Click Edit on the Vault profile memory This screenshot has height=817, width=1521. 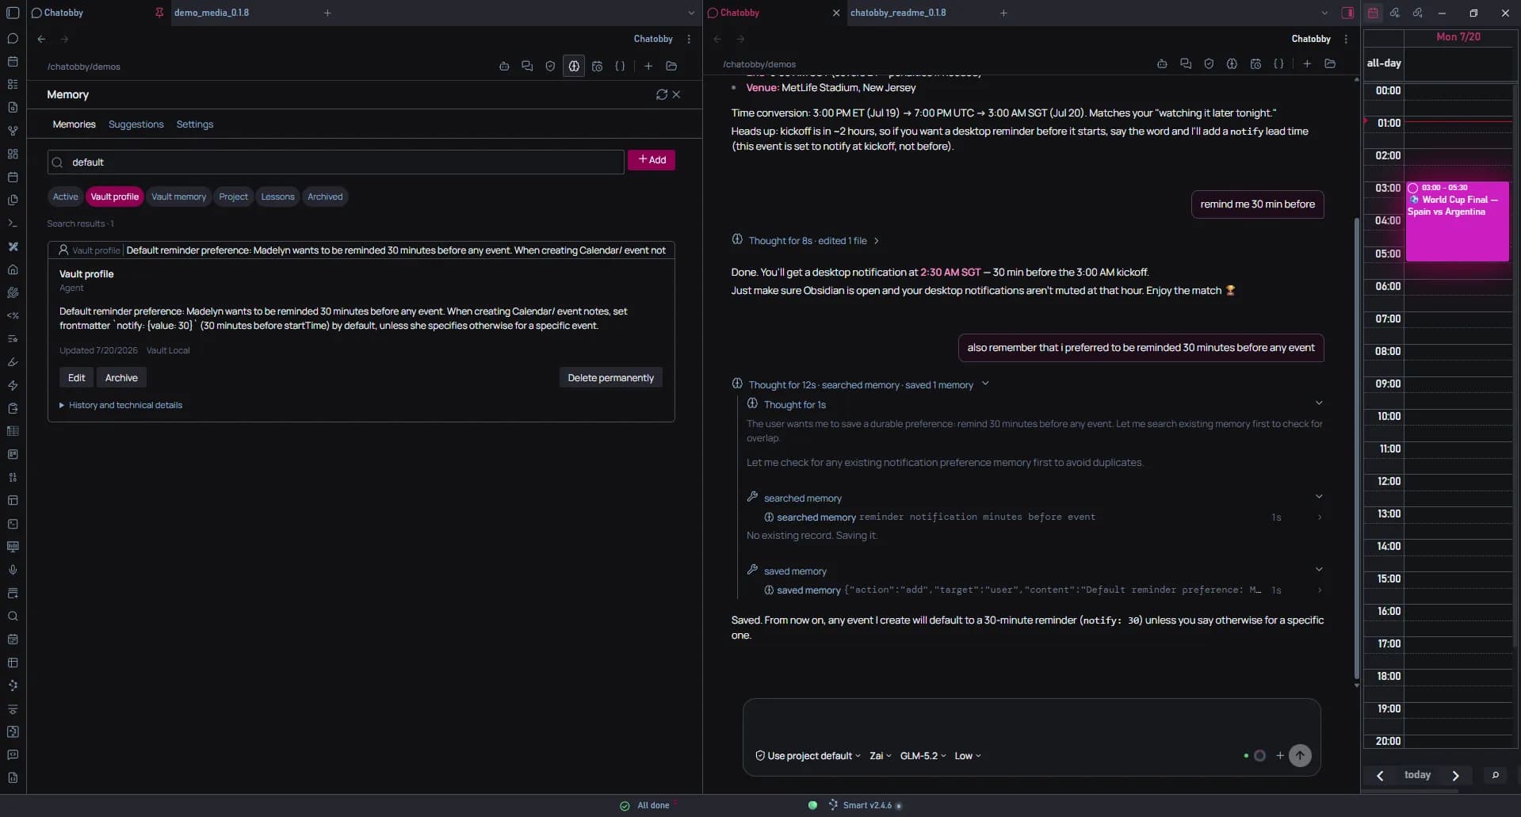(76, 378)
